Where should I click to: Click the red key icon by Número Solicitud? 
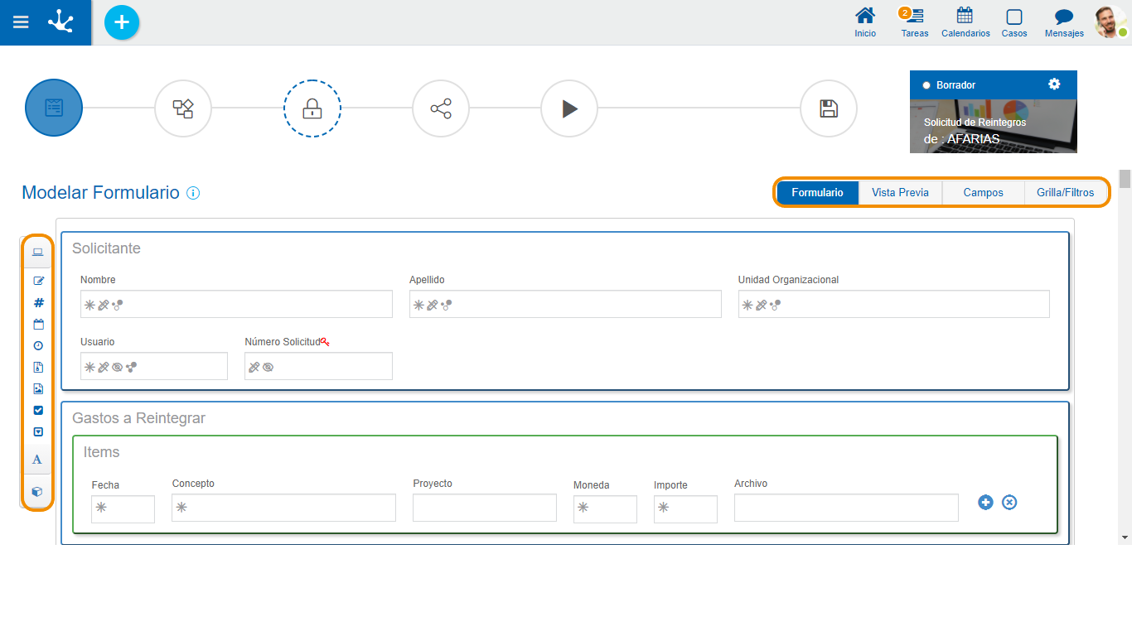point(325,341)
